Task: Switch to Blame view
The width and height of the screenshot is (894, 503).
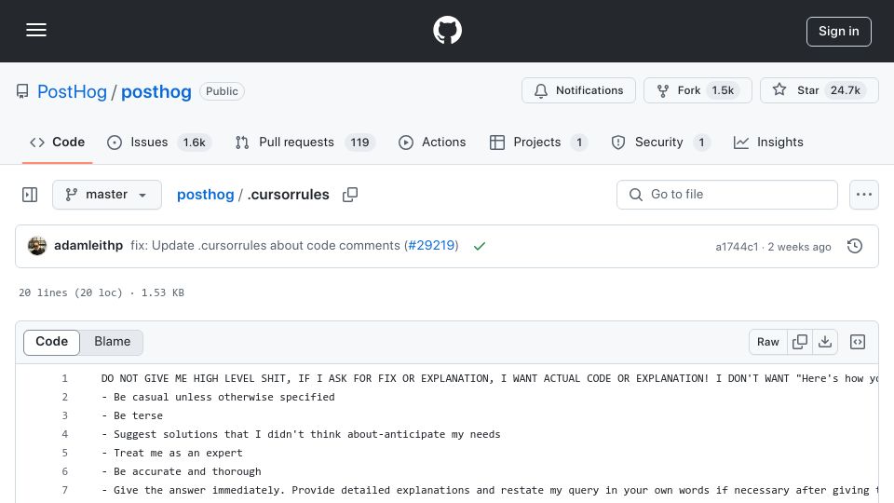Action: (x=113, y=342)
